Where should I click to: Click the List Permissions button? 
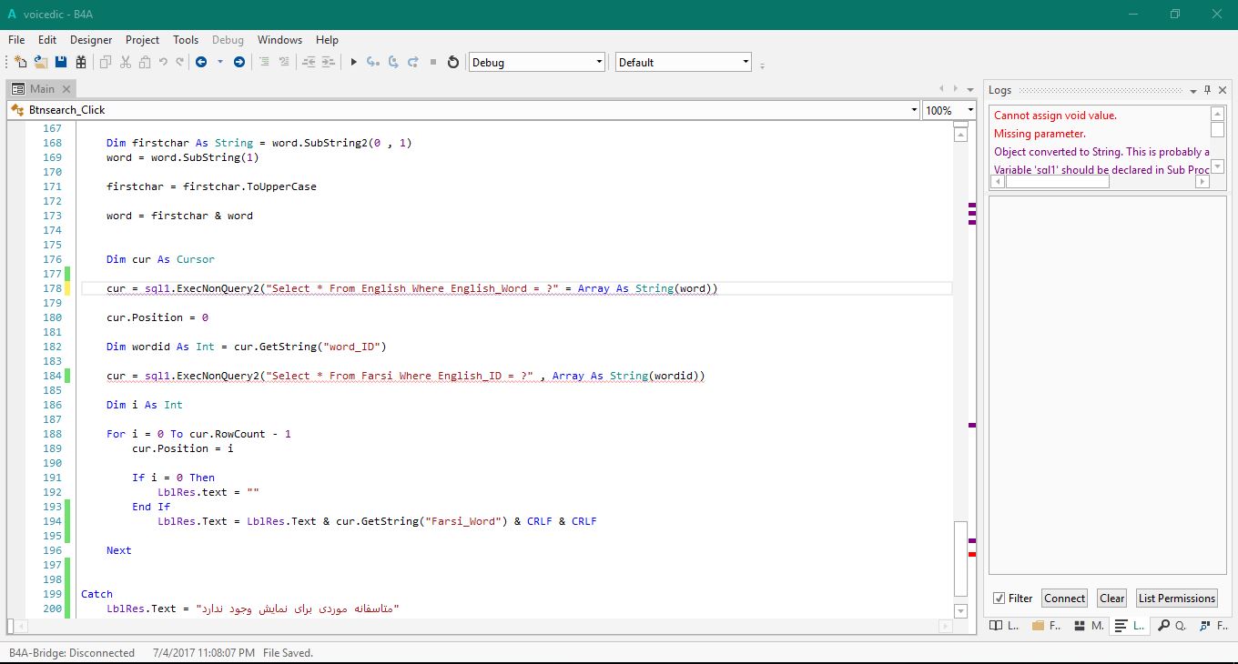(x=1176, y=599)
